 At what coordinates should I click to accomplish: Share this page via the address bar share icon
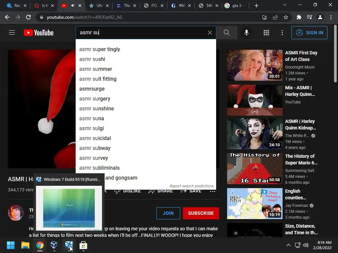click(275, 17)
